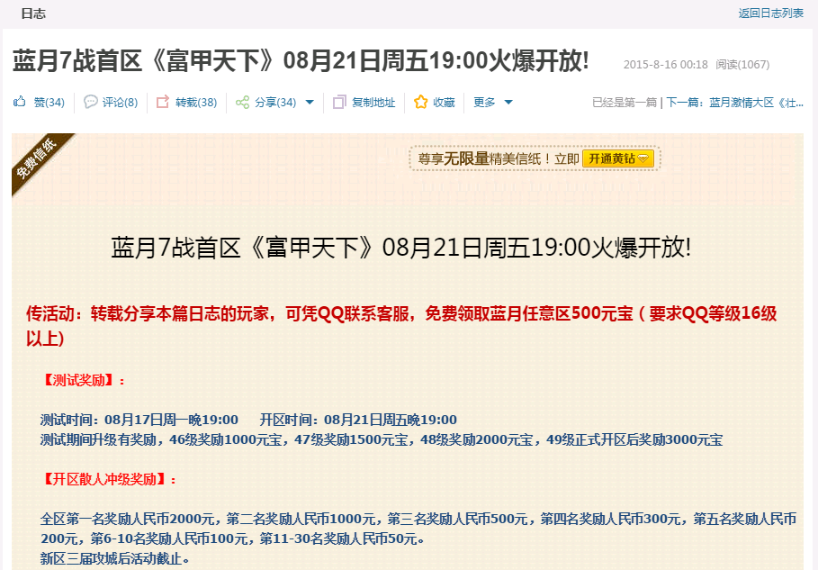Screen dimensions: 818x570
Task: Expand the 更多 dropdown arrow
Action: point(508,103)
